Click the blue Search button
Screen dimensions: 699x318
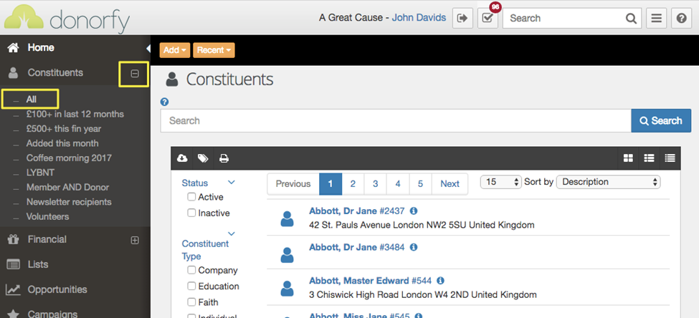point(660,120)
